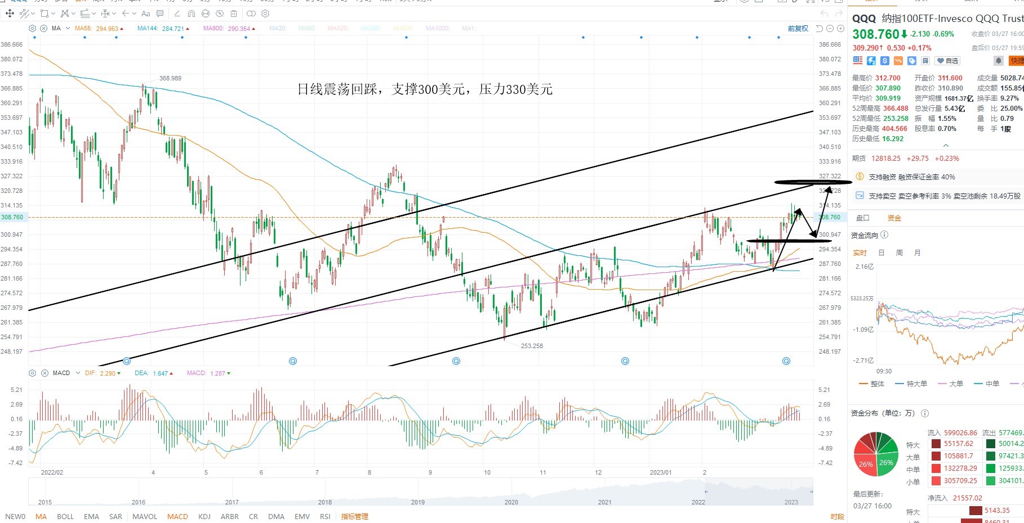1024x523 pixels.
Task: Select the pitchfork pattern drawing tool
Action: [64, 13]
